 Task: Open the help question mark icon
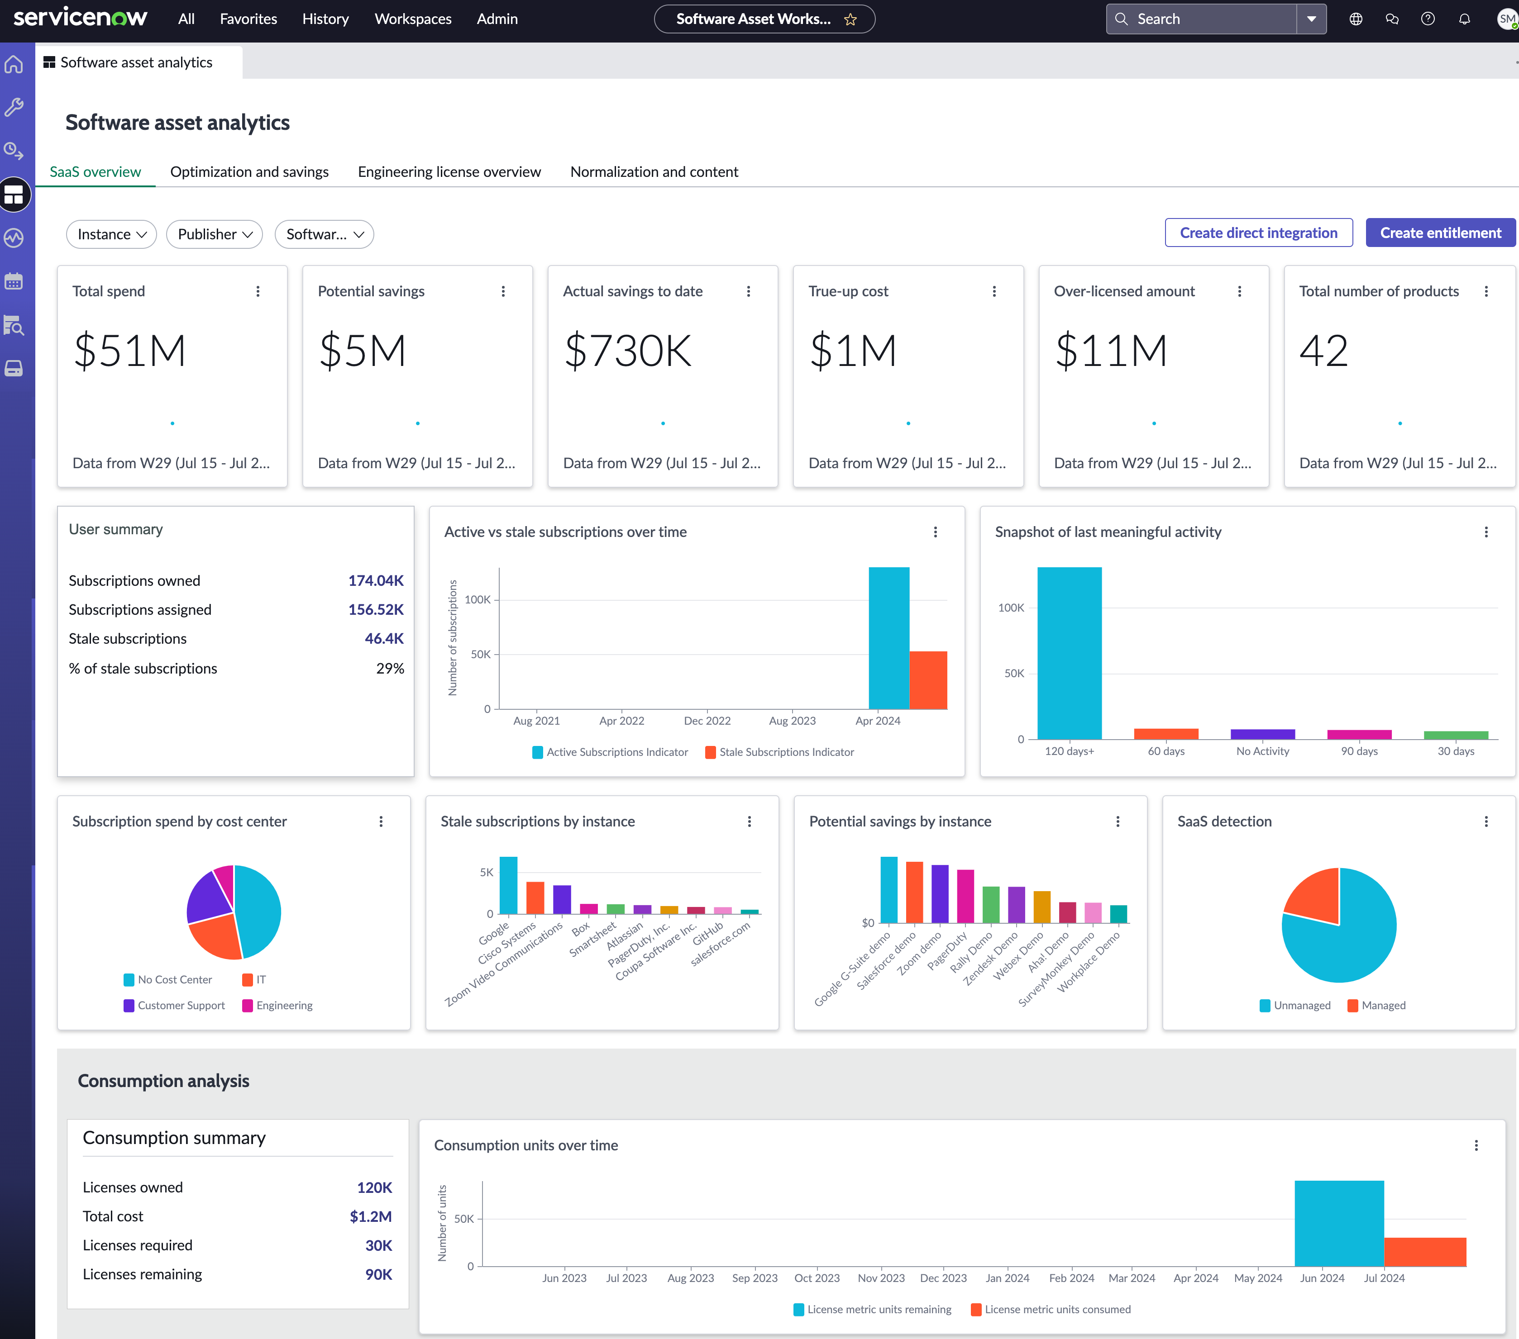coord(1428,19)
